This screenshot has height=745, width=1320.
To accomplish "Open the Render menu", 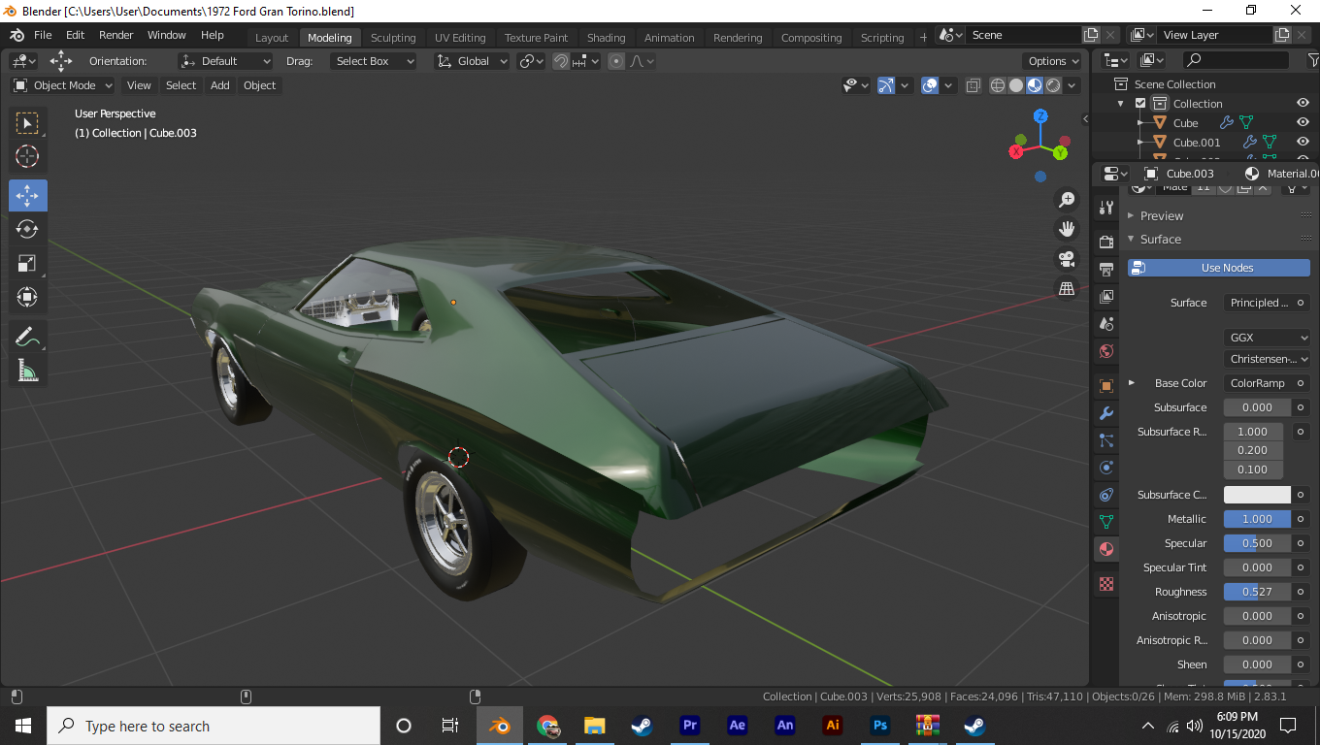I will [x=116, y=35].
